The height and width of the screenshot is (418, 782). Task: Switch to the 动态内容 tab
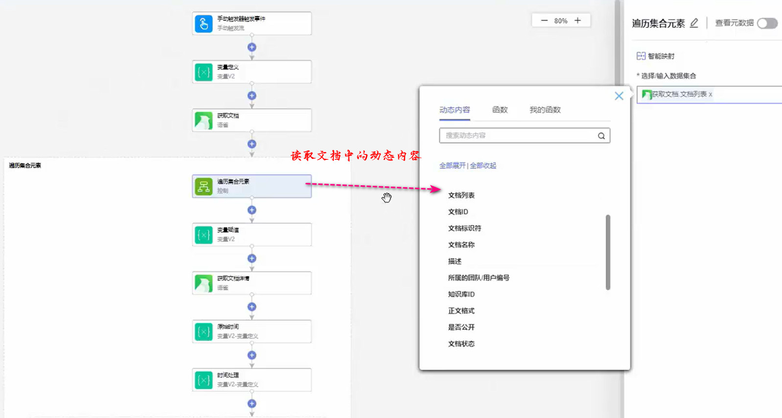tap(455, 110)
